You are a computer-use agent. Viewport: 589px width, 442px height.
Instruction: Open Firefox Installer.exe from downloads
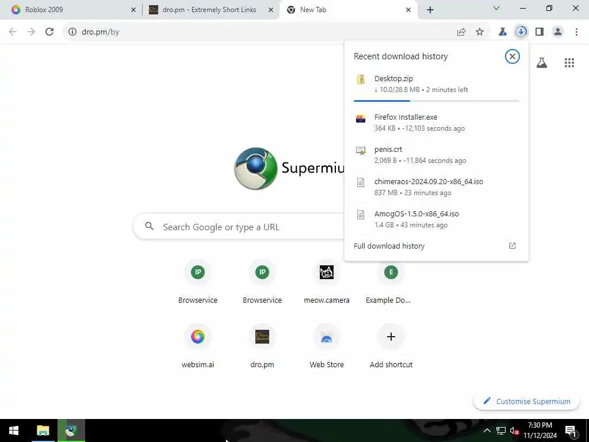(x=436, y=123)
